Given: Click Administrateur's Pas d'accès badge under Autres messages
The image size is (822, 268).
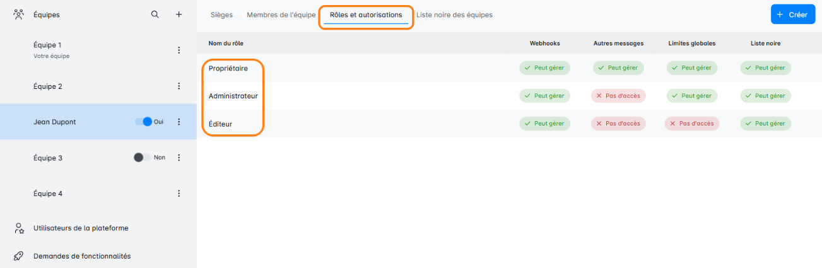Looking at the screenshot, I should (x=618, y=96).
